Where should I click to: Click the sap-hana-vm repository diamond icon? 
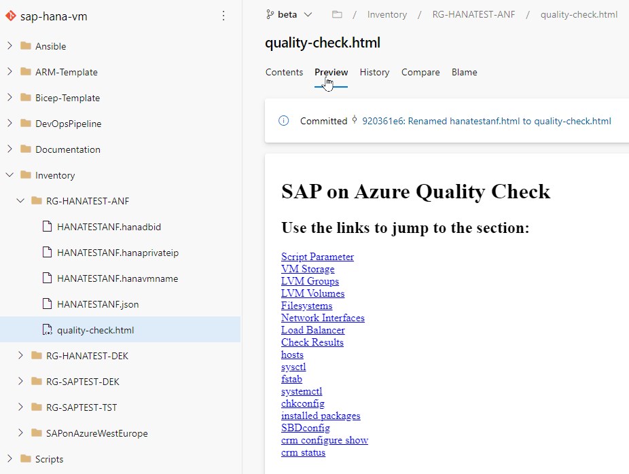tap(11, 16)
